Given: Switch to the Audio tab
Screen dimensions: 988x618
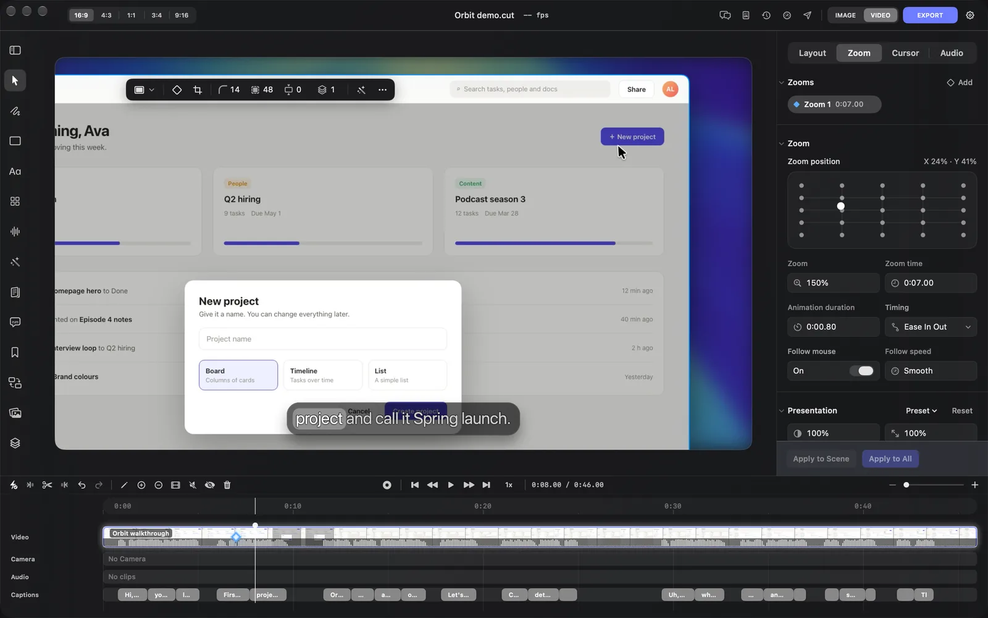Looking at the screenshot, I should 952,53.
